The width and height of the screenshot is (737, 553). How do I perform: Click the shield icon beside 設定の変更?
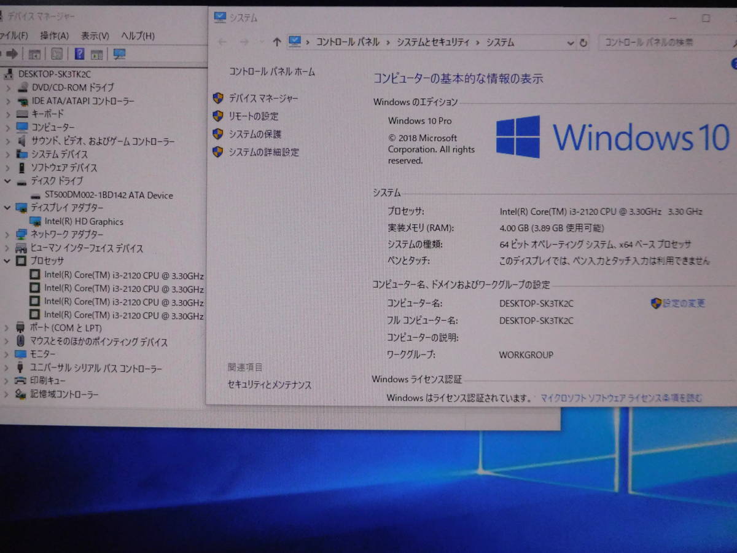point(656,303)
